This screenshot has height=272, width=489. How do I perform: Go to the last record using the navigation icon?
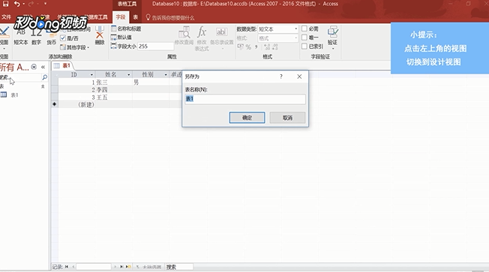tap(121, 267)
